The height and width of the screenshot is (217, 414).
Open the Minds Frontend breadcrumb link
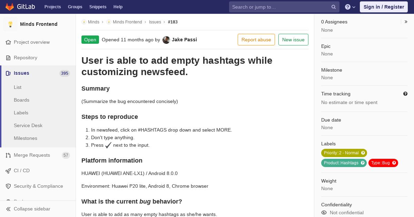[127, 22]
